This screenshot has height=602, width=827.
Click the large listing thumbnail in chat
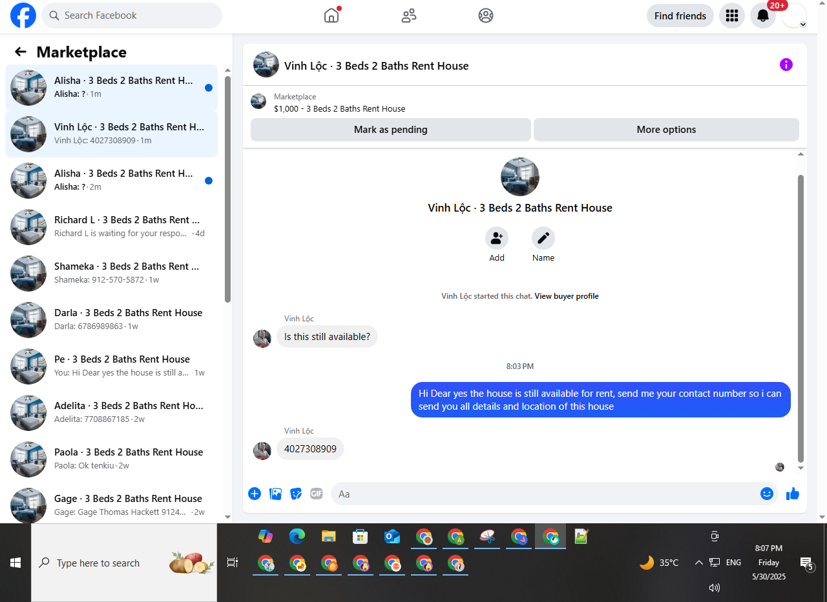pyautogui.click(x=520, y=177)
